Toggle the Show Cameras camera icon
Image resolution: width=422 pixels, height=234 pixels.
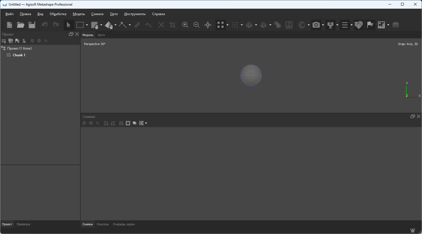[316, 25]
